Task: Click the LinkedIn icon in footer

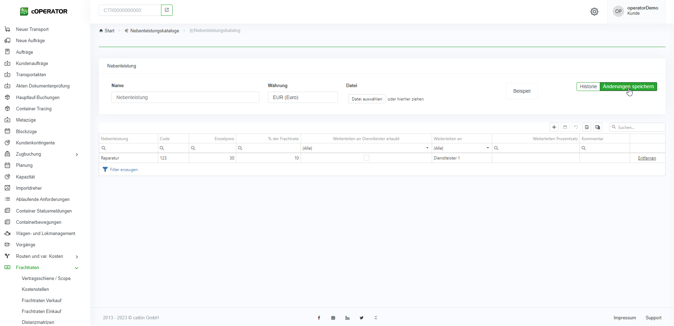Action: pos(347,318)
